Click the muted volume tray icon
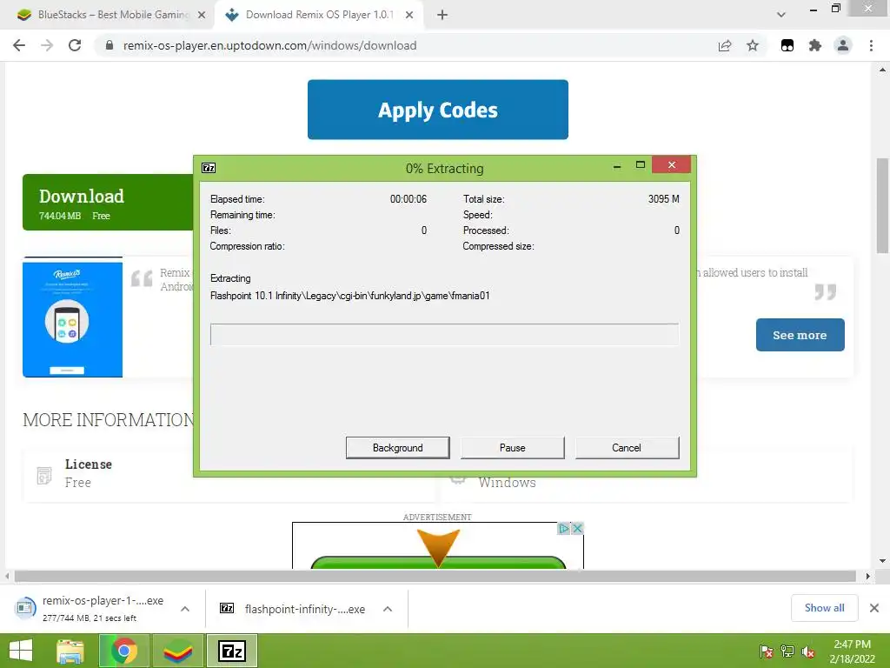 (808, 651)
